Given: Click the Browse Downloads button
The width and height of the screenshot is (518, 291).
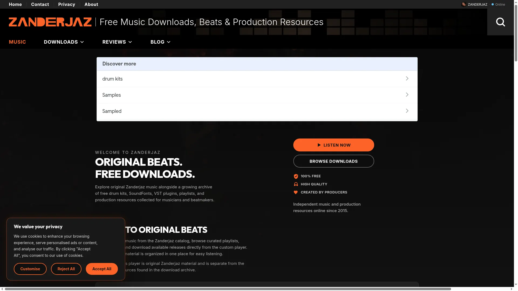Looking at the screenshot, I should (334, 161).
